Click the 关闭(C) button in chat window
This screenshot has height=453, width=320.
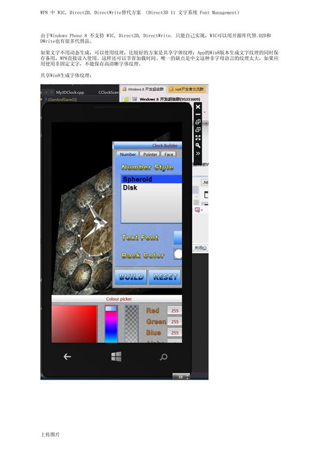201,248
